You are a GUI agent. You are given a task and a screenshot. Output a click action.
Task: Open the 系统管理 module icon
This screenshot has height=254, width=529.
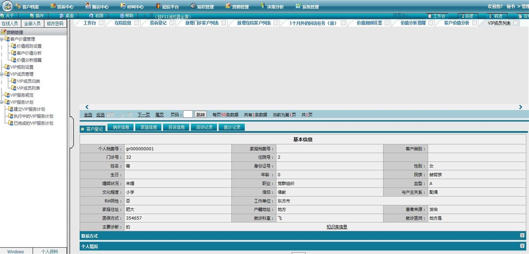coord(298,6)
